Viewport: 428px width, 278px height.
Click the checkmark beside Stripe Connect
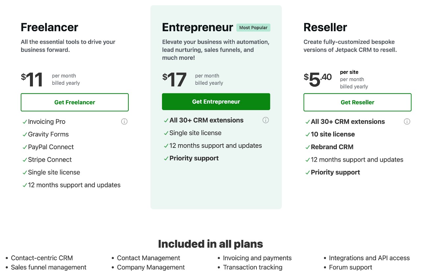pos(24,160)
